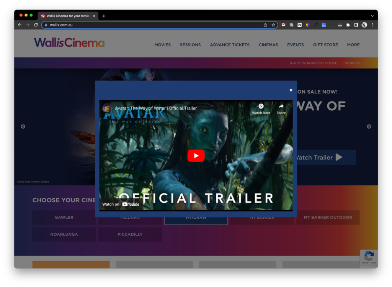Play the Avatar trailer video
Viewport: 392px width, 287px height.
coord(196,156)
